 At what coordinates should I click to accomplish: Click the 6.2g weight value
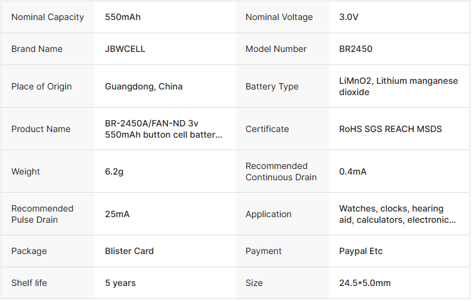115,171
